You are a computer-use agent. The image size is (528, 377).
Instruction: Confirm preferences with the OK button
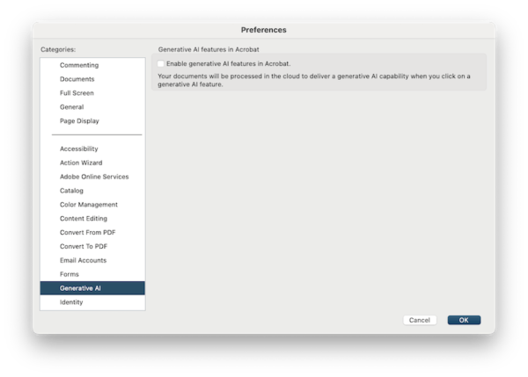[464, 320]
